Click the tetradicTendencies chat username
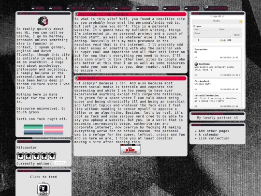This screenshot has height=196, width=261. click(x=206, y=95)
